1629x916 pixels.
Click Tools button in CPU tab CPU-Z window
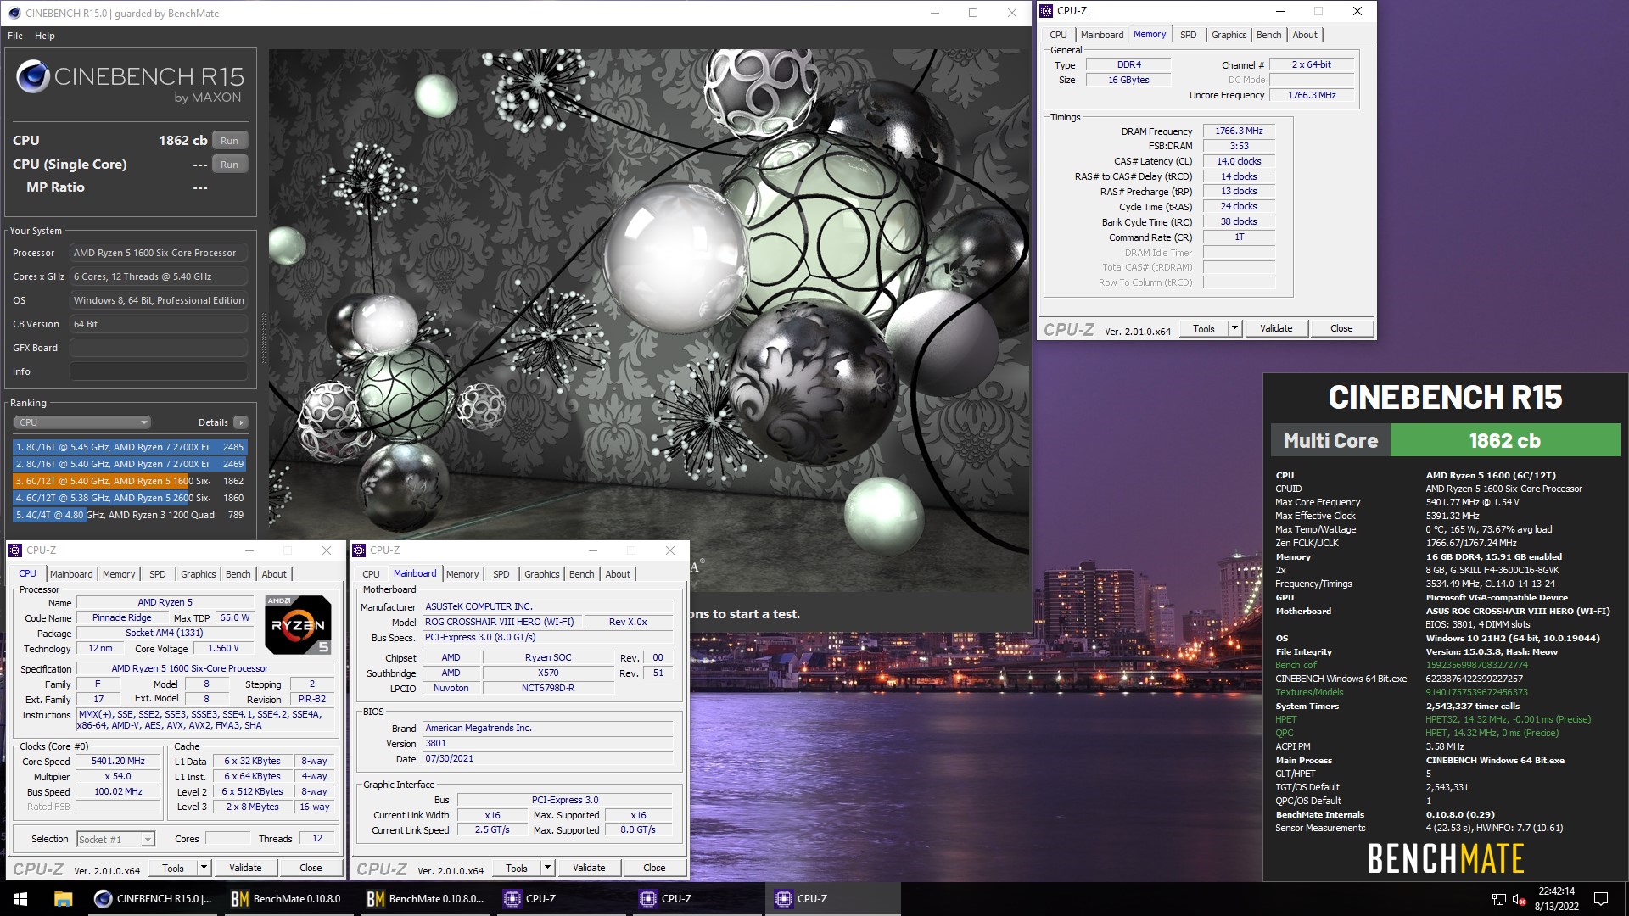tap(172, 869)
